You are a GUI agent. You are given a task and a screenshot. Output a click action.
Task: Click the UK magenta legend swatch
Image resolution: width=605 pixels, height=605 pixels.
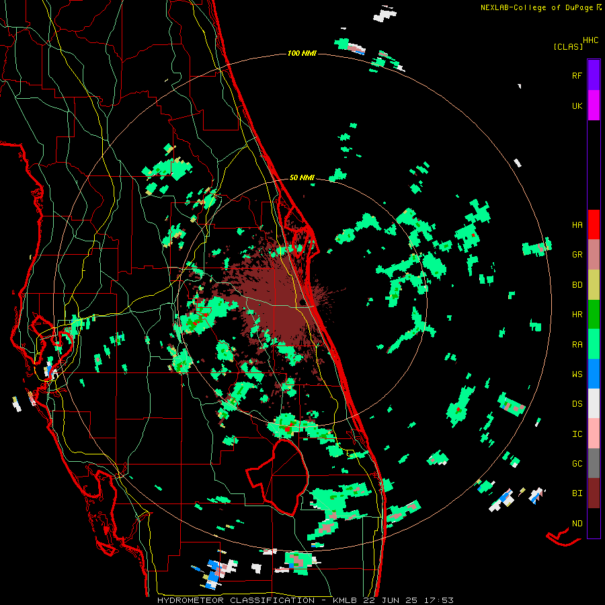(x=594, y=106)
